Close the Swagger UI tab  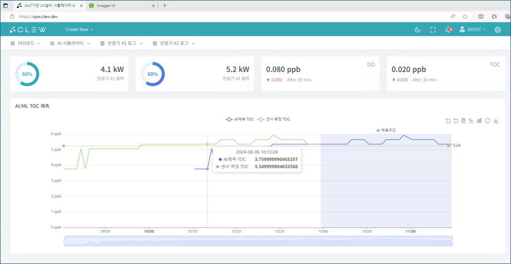click(153, 5)
